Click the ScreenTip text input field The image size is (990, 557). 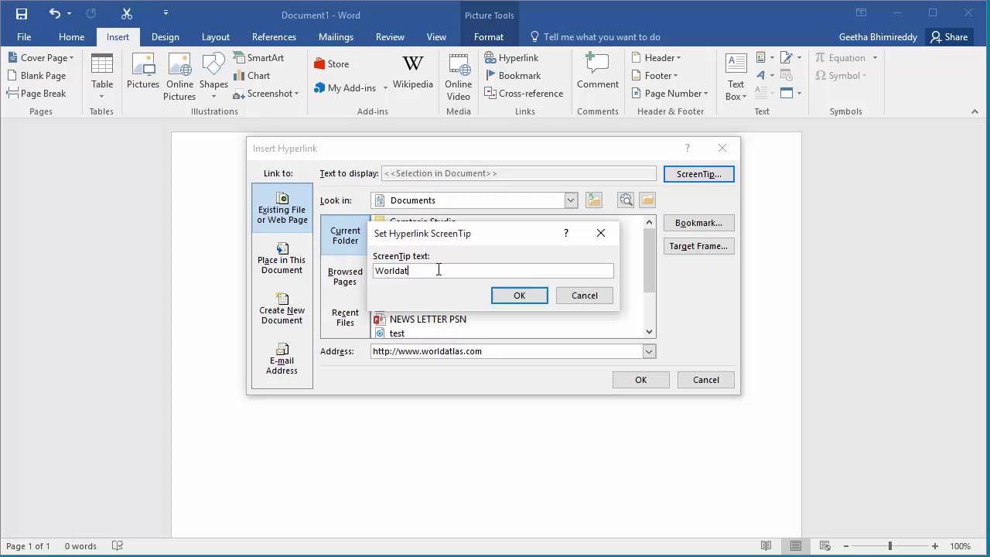[x=493, y=271]
